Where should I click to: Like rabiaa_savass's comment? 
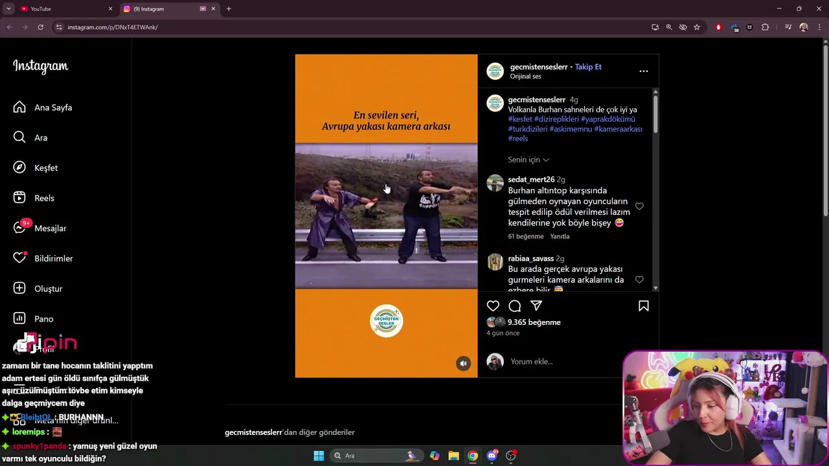tap(639, 280)
